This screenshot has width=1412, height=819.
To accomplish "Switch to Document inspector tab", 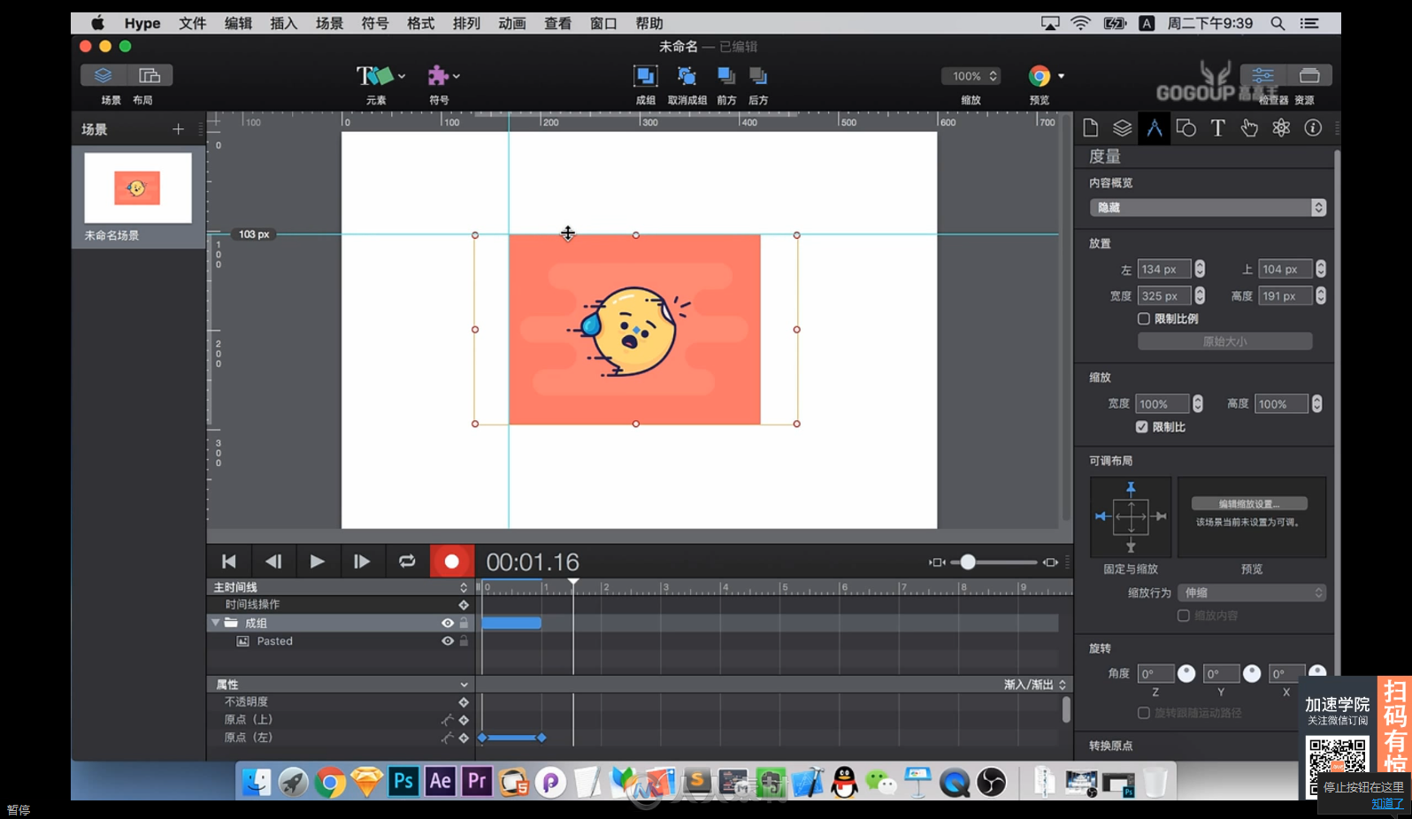I will click(x=1091, y=128).
